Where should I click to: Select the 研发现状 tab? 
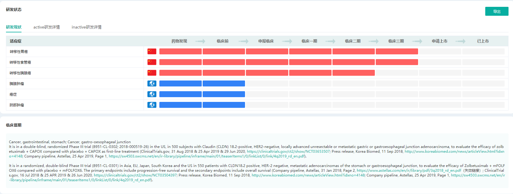(14, 27)
